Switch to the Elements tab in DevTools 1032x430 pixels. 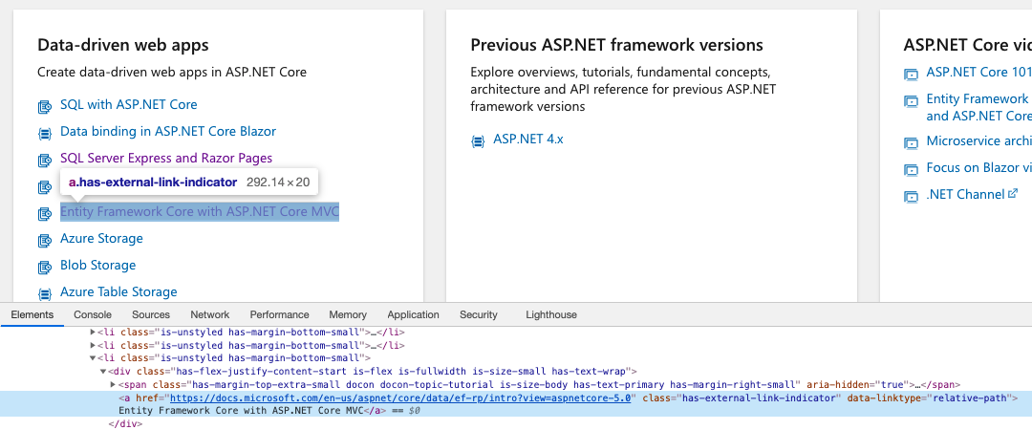pyautogui.click(x=32, y=314)
